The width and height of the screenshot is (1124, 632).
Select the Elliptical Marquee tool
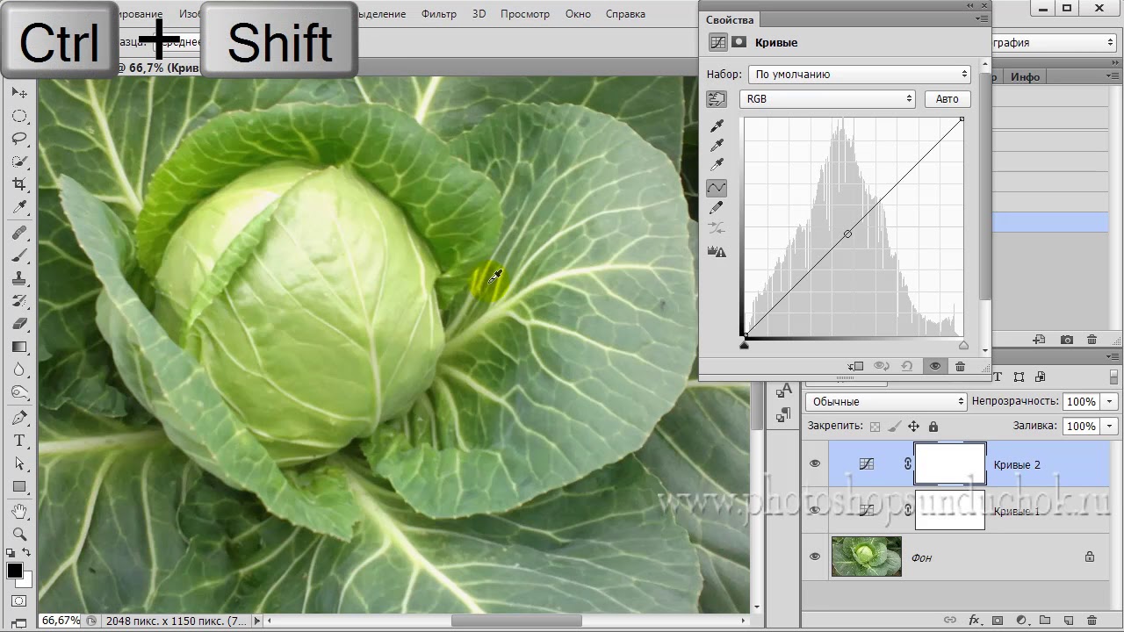(x=19, y=116)
